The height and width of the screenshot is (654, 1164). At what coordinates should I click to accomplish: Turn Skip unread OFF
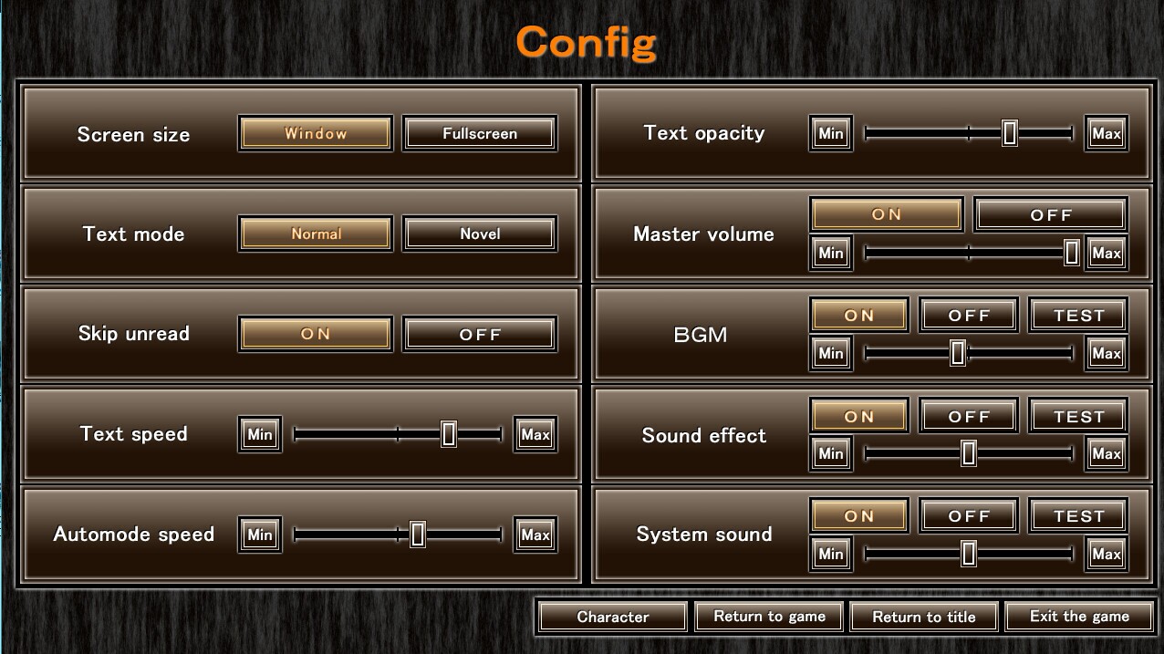(480, 334)
